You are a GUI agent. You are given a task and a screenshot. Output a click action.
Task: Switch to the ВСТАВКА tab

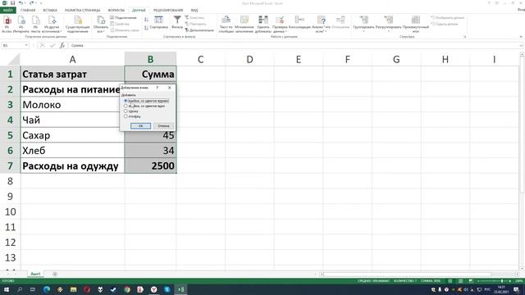tap(50, 10)
